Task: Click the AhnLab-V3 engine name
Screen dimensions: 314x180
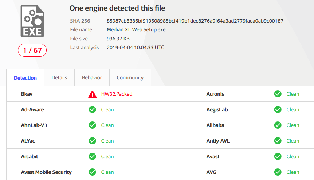Action: pos(34,125)
